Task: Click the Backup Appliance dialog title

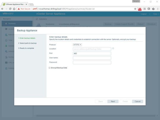Action: [27, 30]
